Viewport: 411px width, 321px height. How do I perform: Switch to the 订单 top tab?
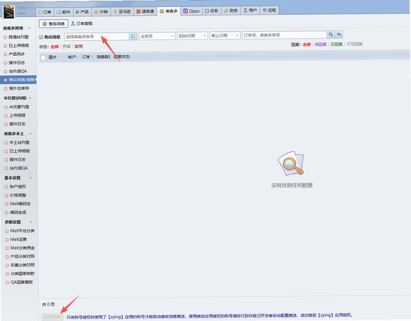[45, 12]
